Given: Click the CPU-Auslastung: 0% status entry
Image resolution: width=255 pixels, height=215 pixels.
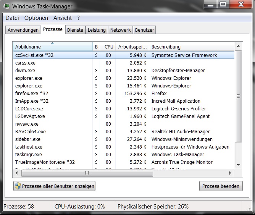Looking at the screenshot, I should [80, 207].
